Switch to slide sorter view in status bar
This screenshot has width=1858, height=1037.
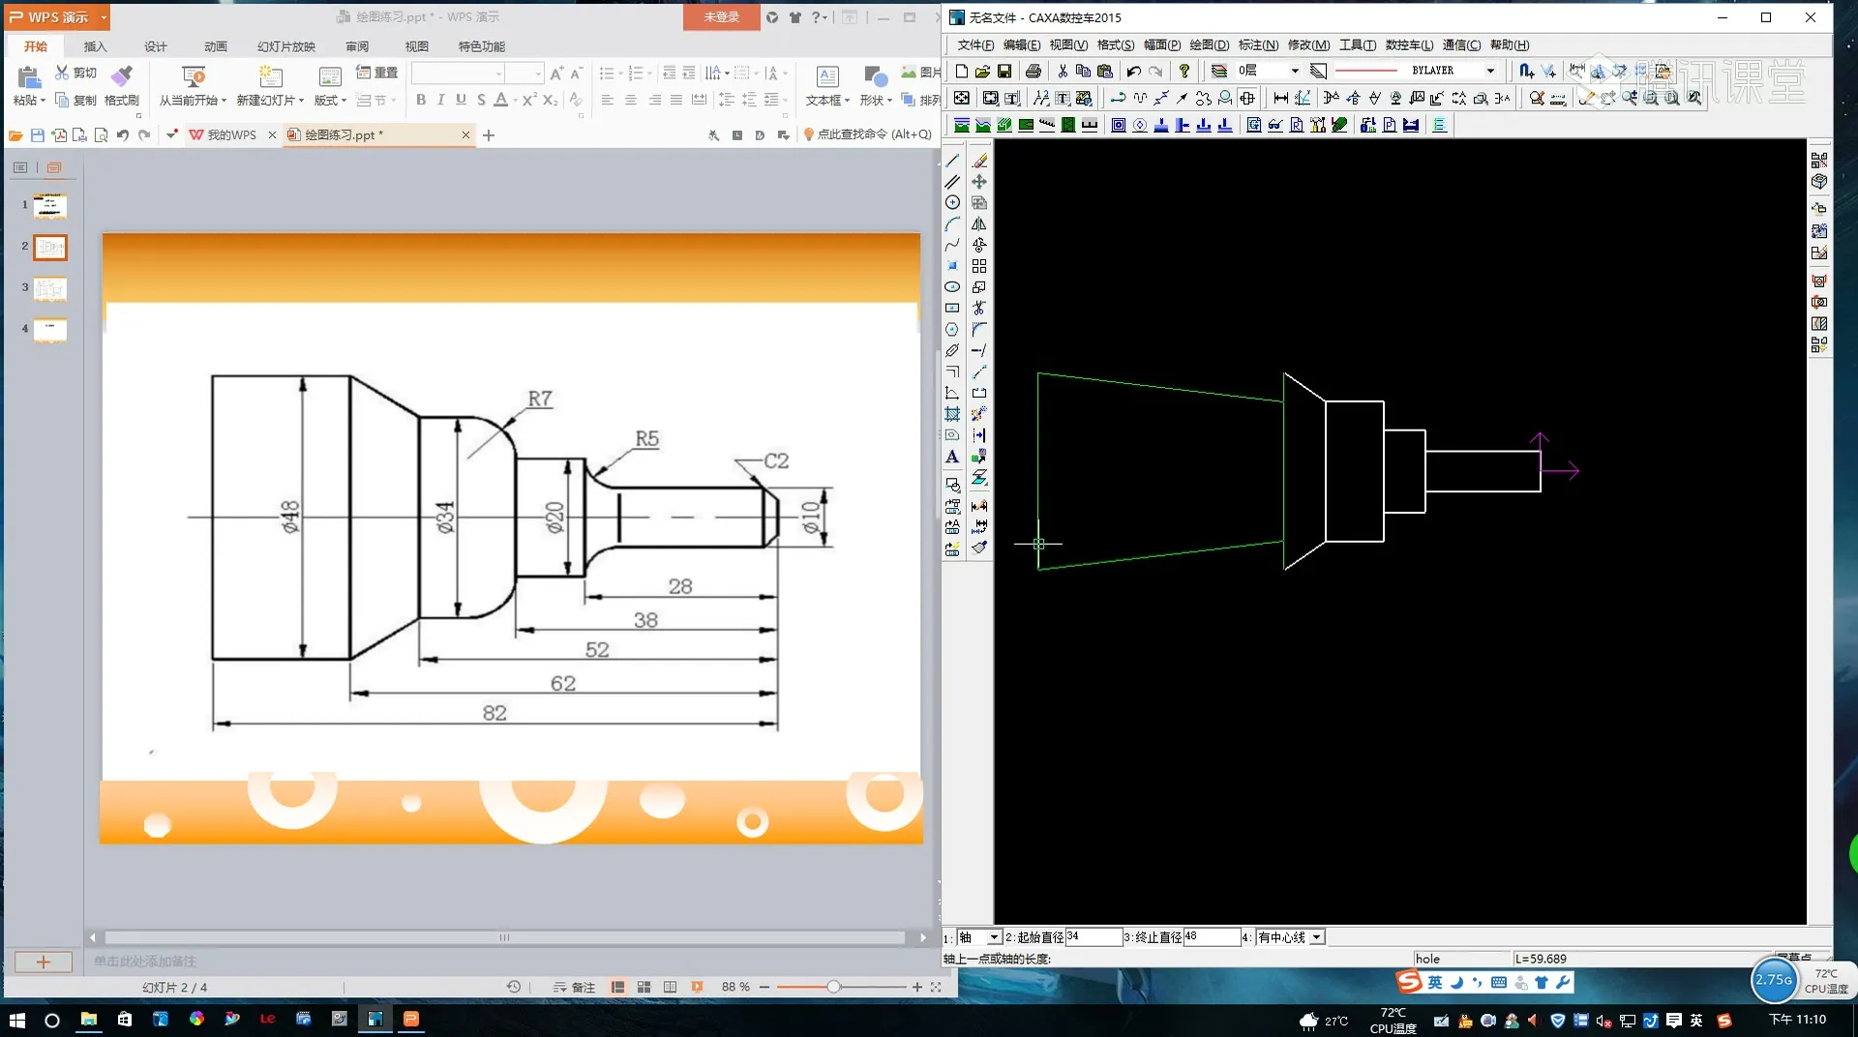point(644,987)
